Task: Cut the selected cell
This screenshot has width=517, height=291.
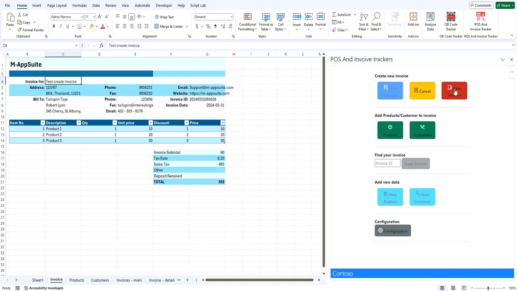Action: [x=23, y=15]
